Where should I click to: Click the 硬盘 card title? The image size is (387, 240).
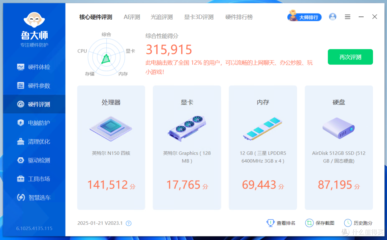339,102
